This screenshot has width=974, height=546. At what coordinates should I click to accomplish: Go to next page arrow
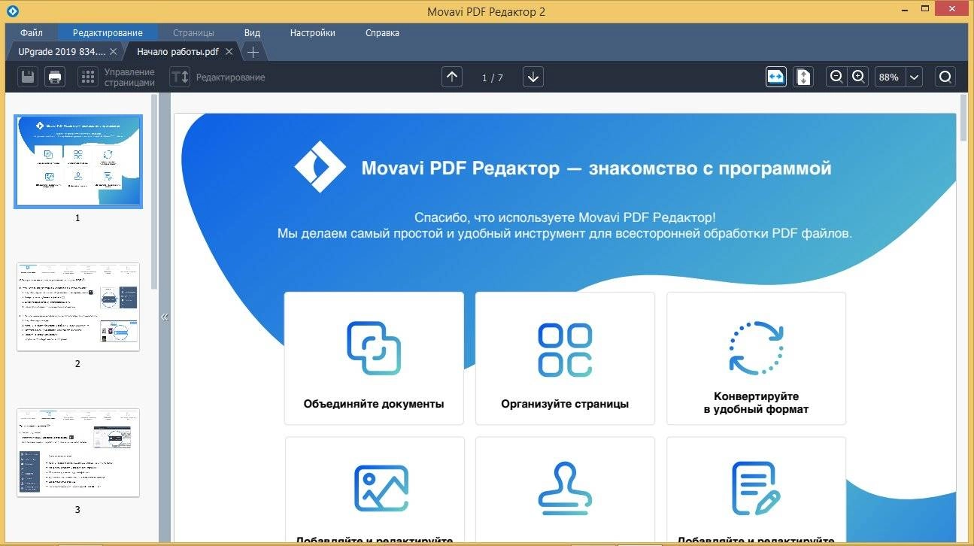(x=533, y=77)
